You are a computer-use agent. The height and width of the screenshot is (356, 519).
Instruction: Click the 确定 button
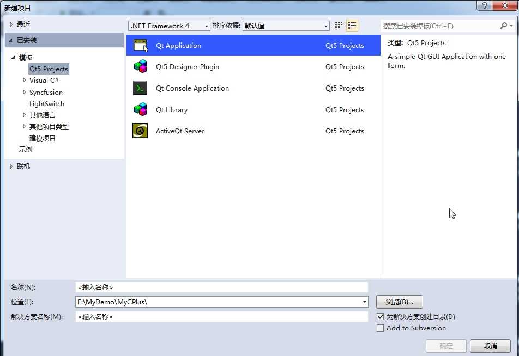pyautogui.click(x=446, y=346)
